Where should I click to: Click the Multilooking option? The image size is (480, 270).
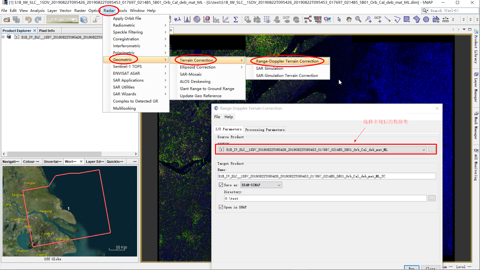[x=124, y=108]
